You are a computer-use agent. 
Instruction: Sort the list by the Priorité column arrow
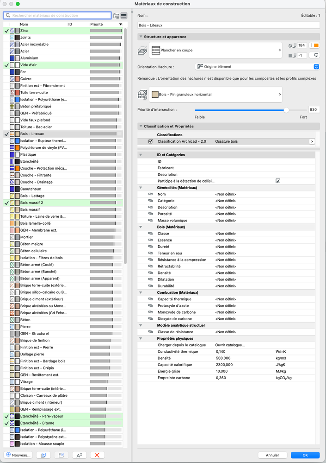pyautogui.click(x=120, y=24)
